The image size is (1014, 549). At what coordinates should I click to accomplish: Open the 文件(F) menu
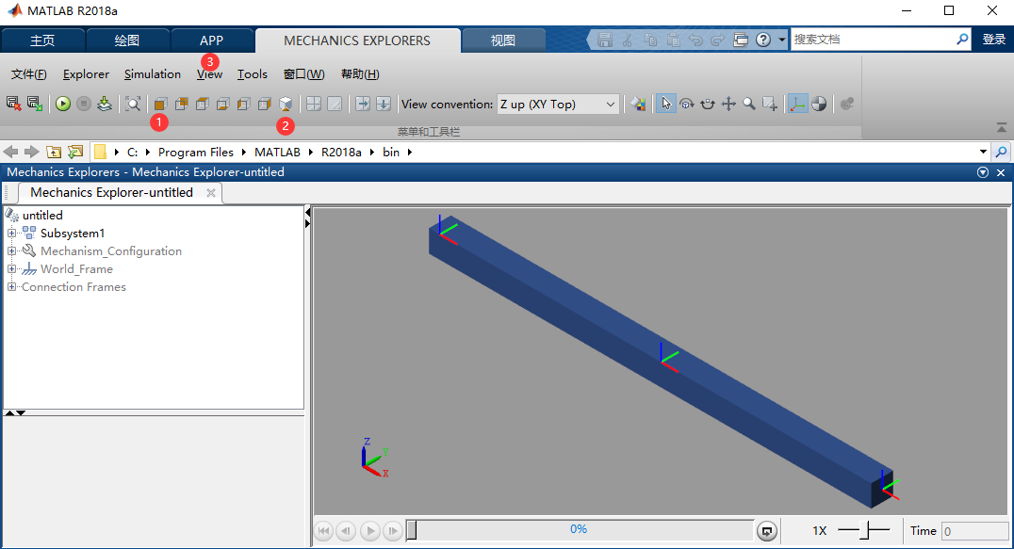tap(29, 74)
